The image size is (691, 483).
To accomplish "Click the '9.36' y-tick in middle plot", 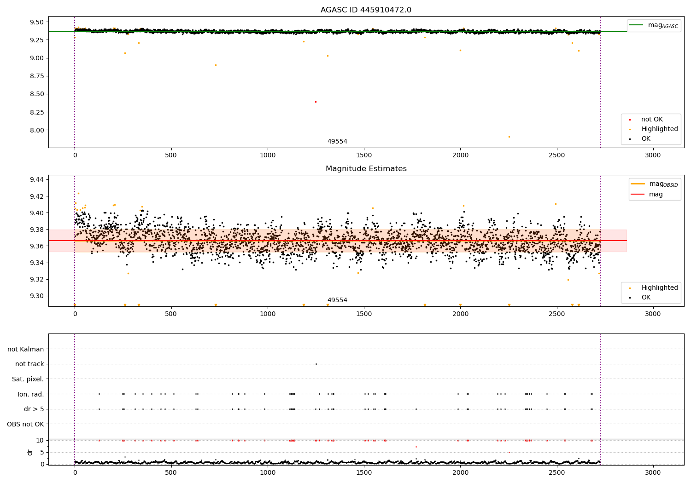I will tap(37, 246).
